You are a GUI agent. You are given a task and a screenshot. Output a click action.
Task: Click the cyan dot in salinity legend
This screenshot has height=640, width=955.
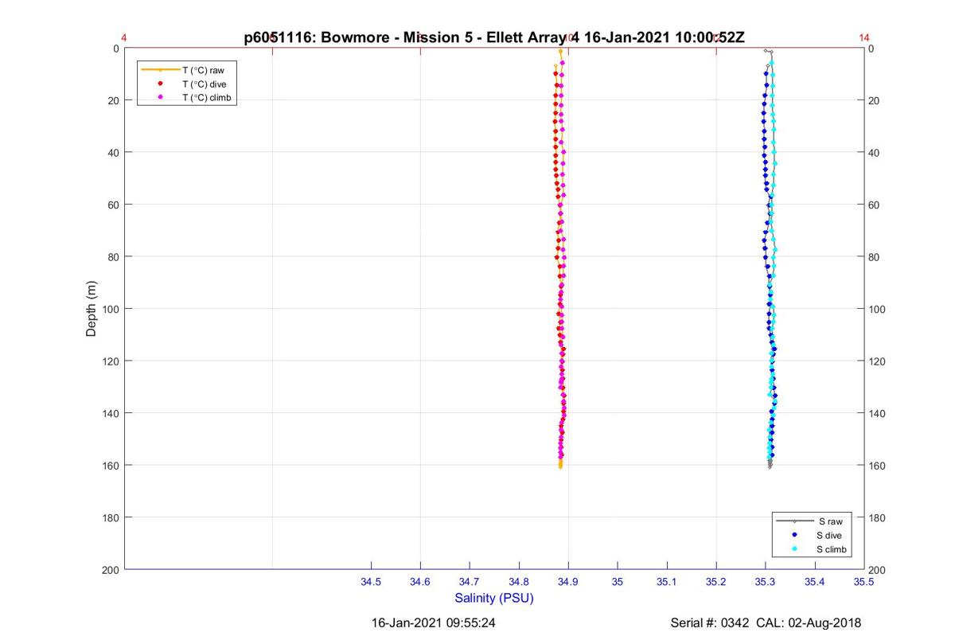click(794, 549)
